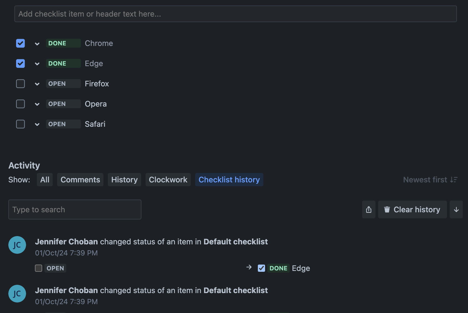The image size is (468, 313).
Task: Click the DONE status badge for Chrome
Action: click(63, 43)
